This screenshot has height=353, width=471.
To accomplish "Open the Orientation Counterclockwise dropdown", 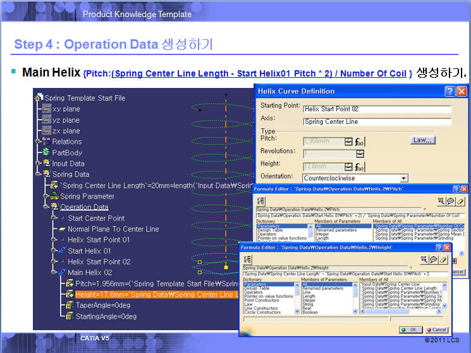I will pos(403,178).
